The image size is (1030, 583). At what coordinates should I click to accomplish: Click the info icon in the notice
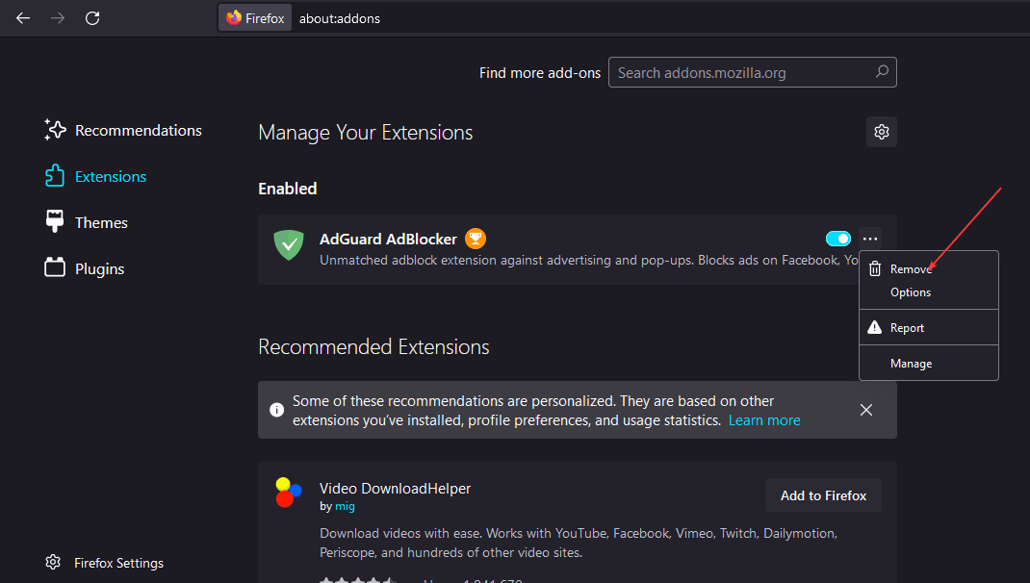276,410
